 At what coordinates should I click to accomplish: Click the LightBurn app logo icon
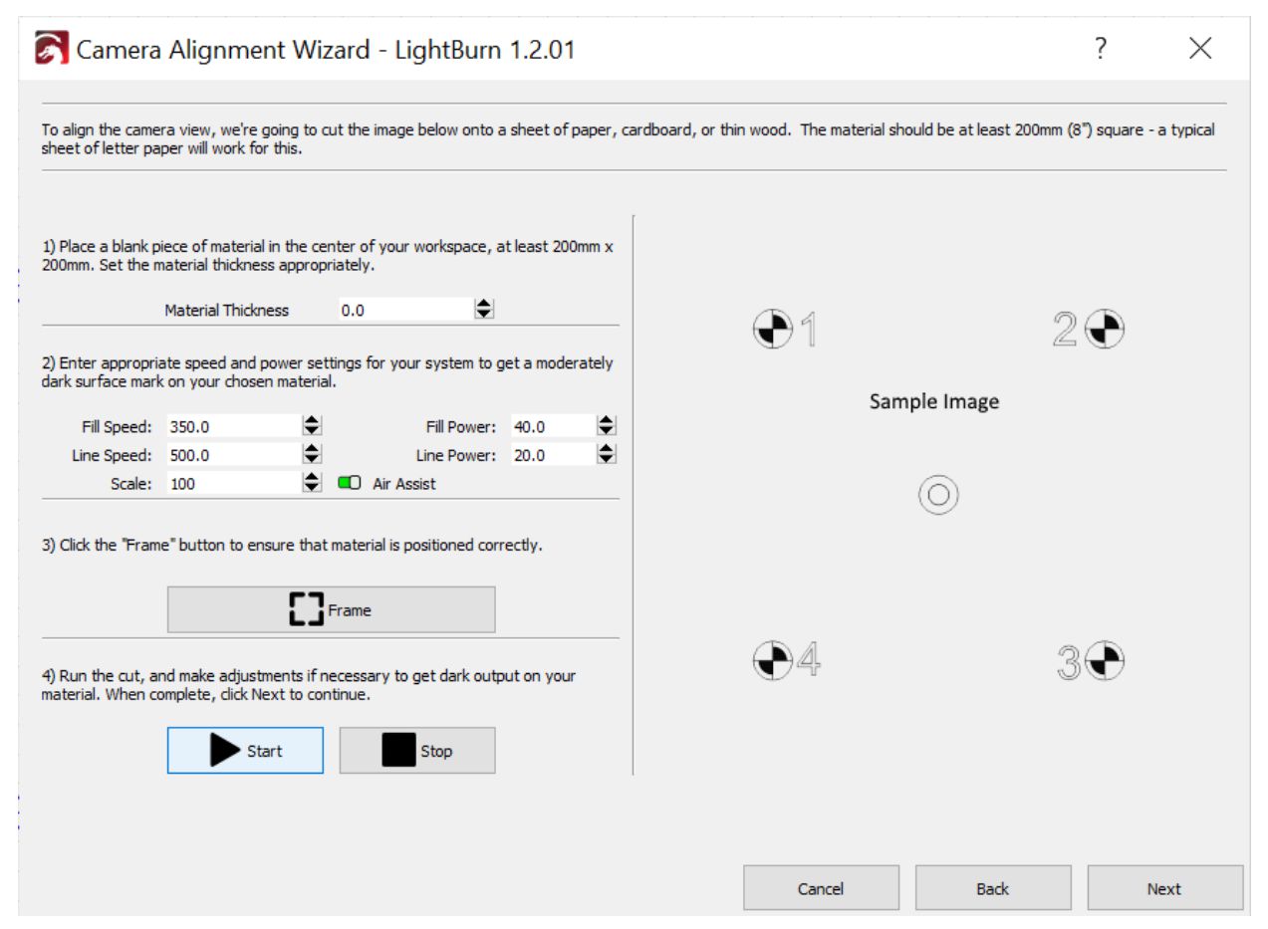[52, 48]
